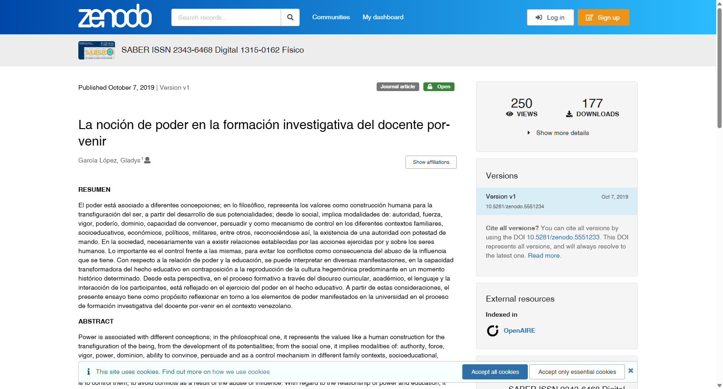Click the Published October 7, 2019 text
723x389 pixels.
pos(116,87)
